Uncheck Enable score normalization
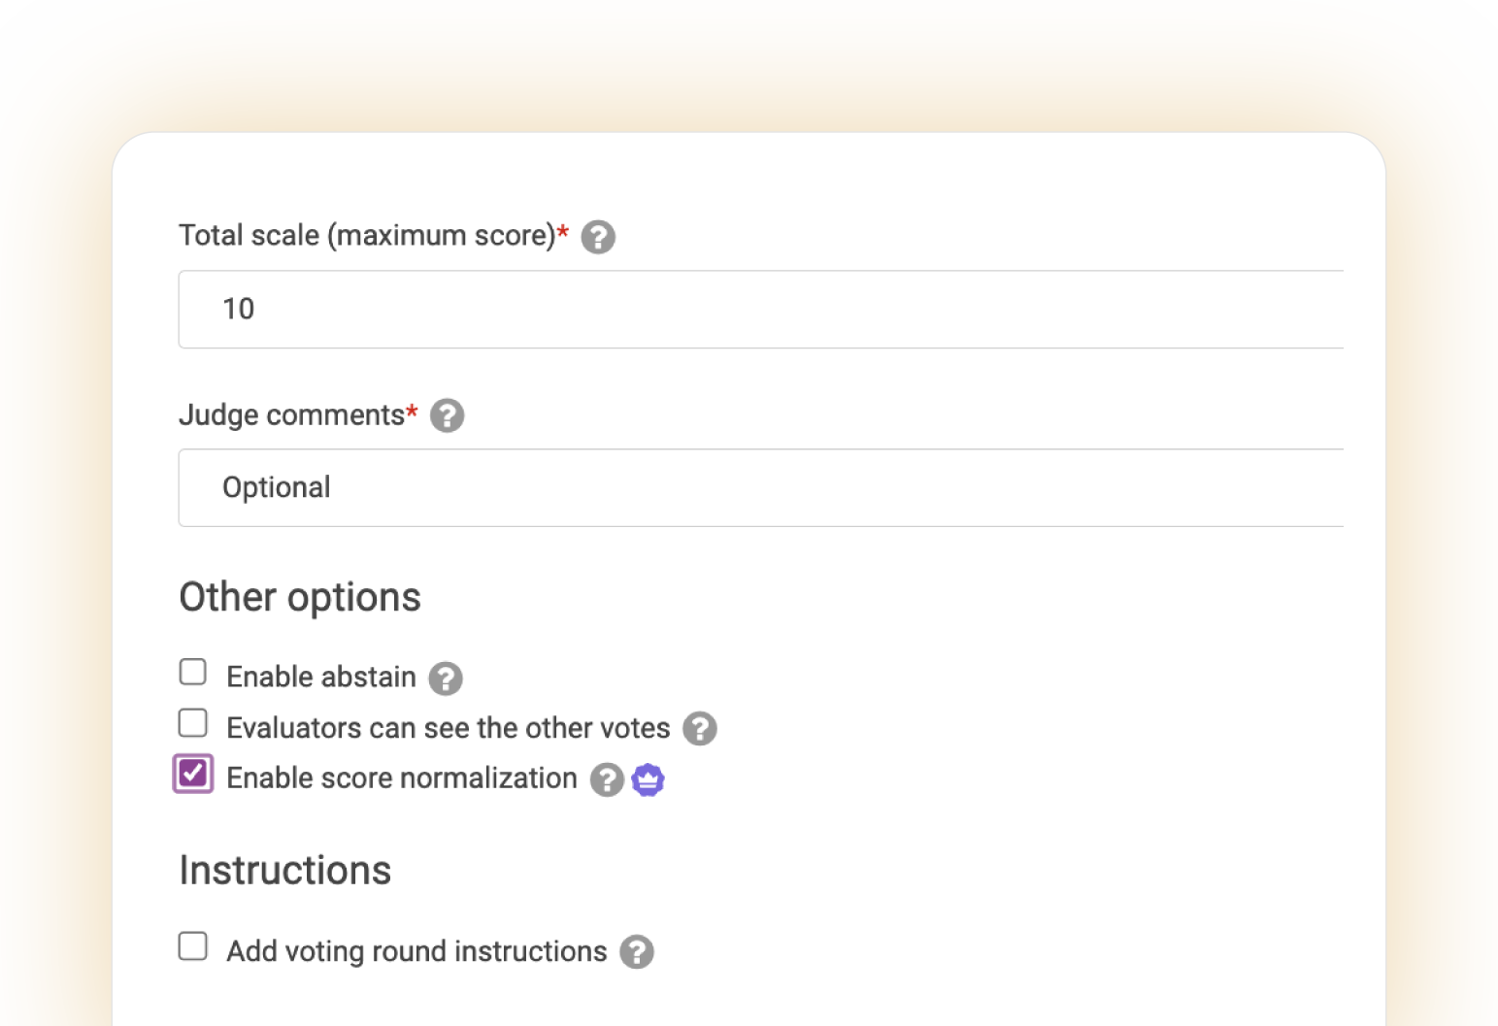Image resolution: width=1498 pixels, height=1026 pixels. point(193,773)
